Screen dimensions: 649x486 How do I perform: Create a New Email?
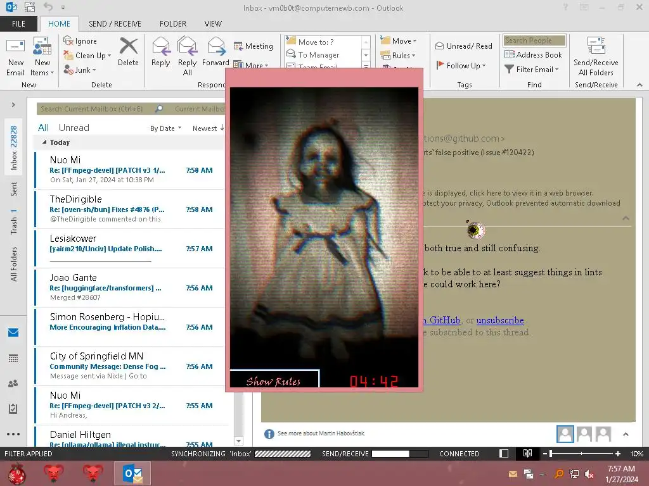click(x=16, y=57)
